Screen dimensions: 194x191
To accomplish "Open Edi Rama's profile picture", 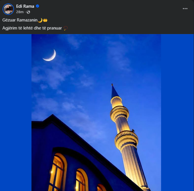I will click(x=8, y=9).
